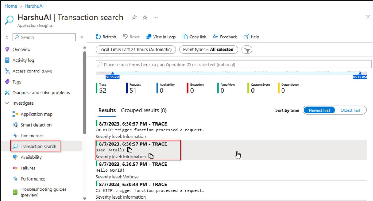Collapse the sidebar with double chevron
The height and width of the screenshot is (201, 373).
click(82, 37)
